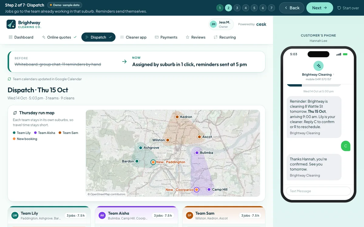364x227 pixels.
Task: Click the Google Calendar sync icon
Action: point(9,79)
